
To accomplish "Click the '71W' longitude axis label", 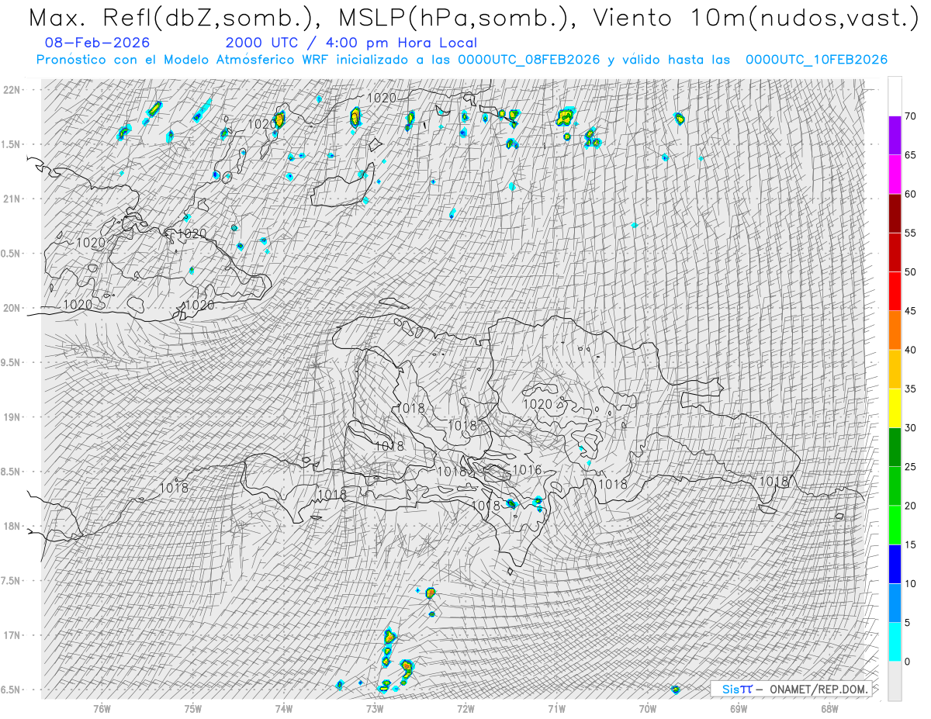I will pyautogui.click(x=556, y=708).
